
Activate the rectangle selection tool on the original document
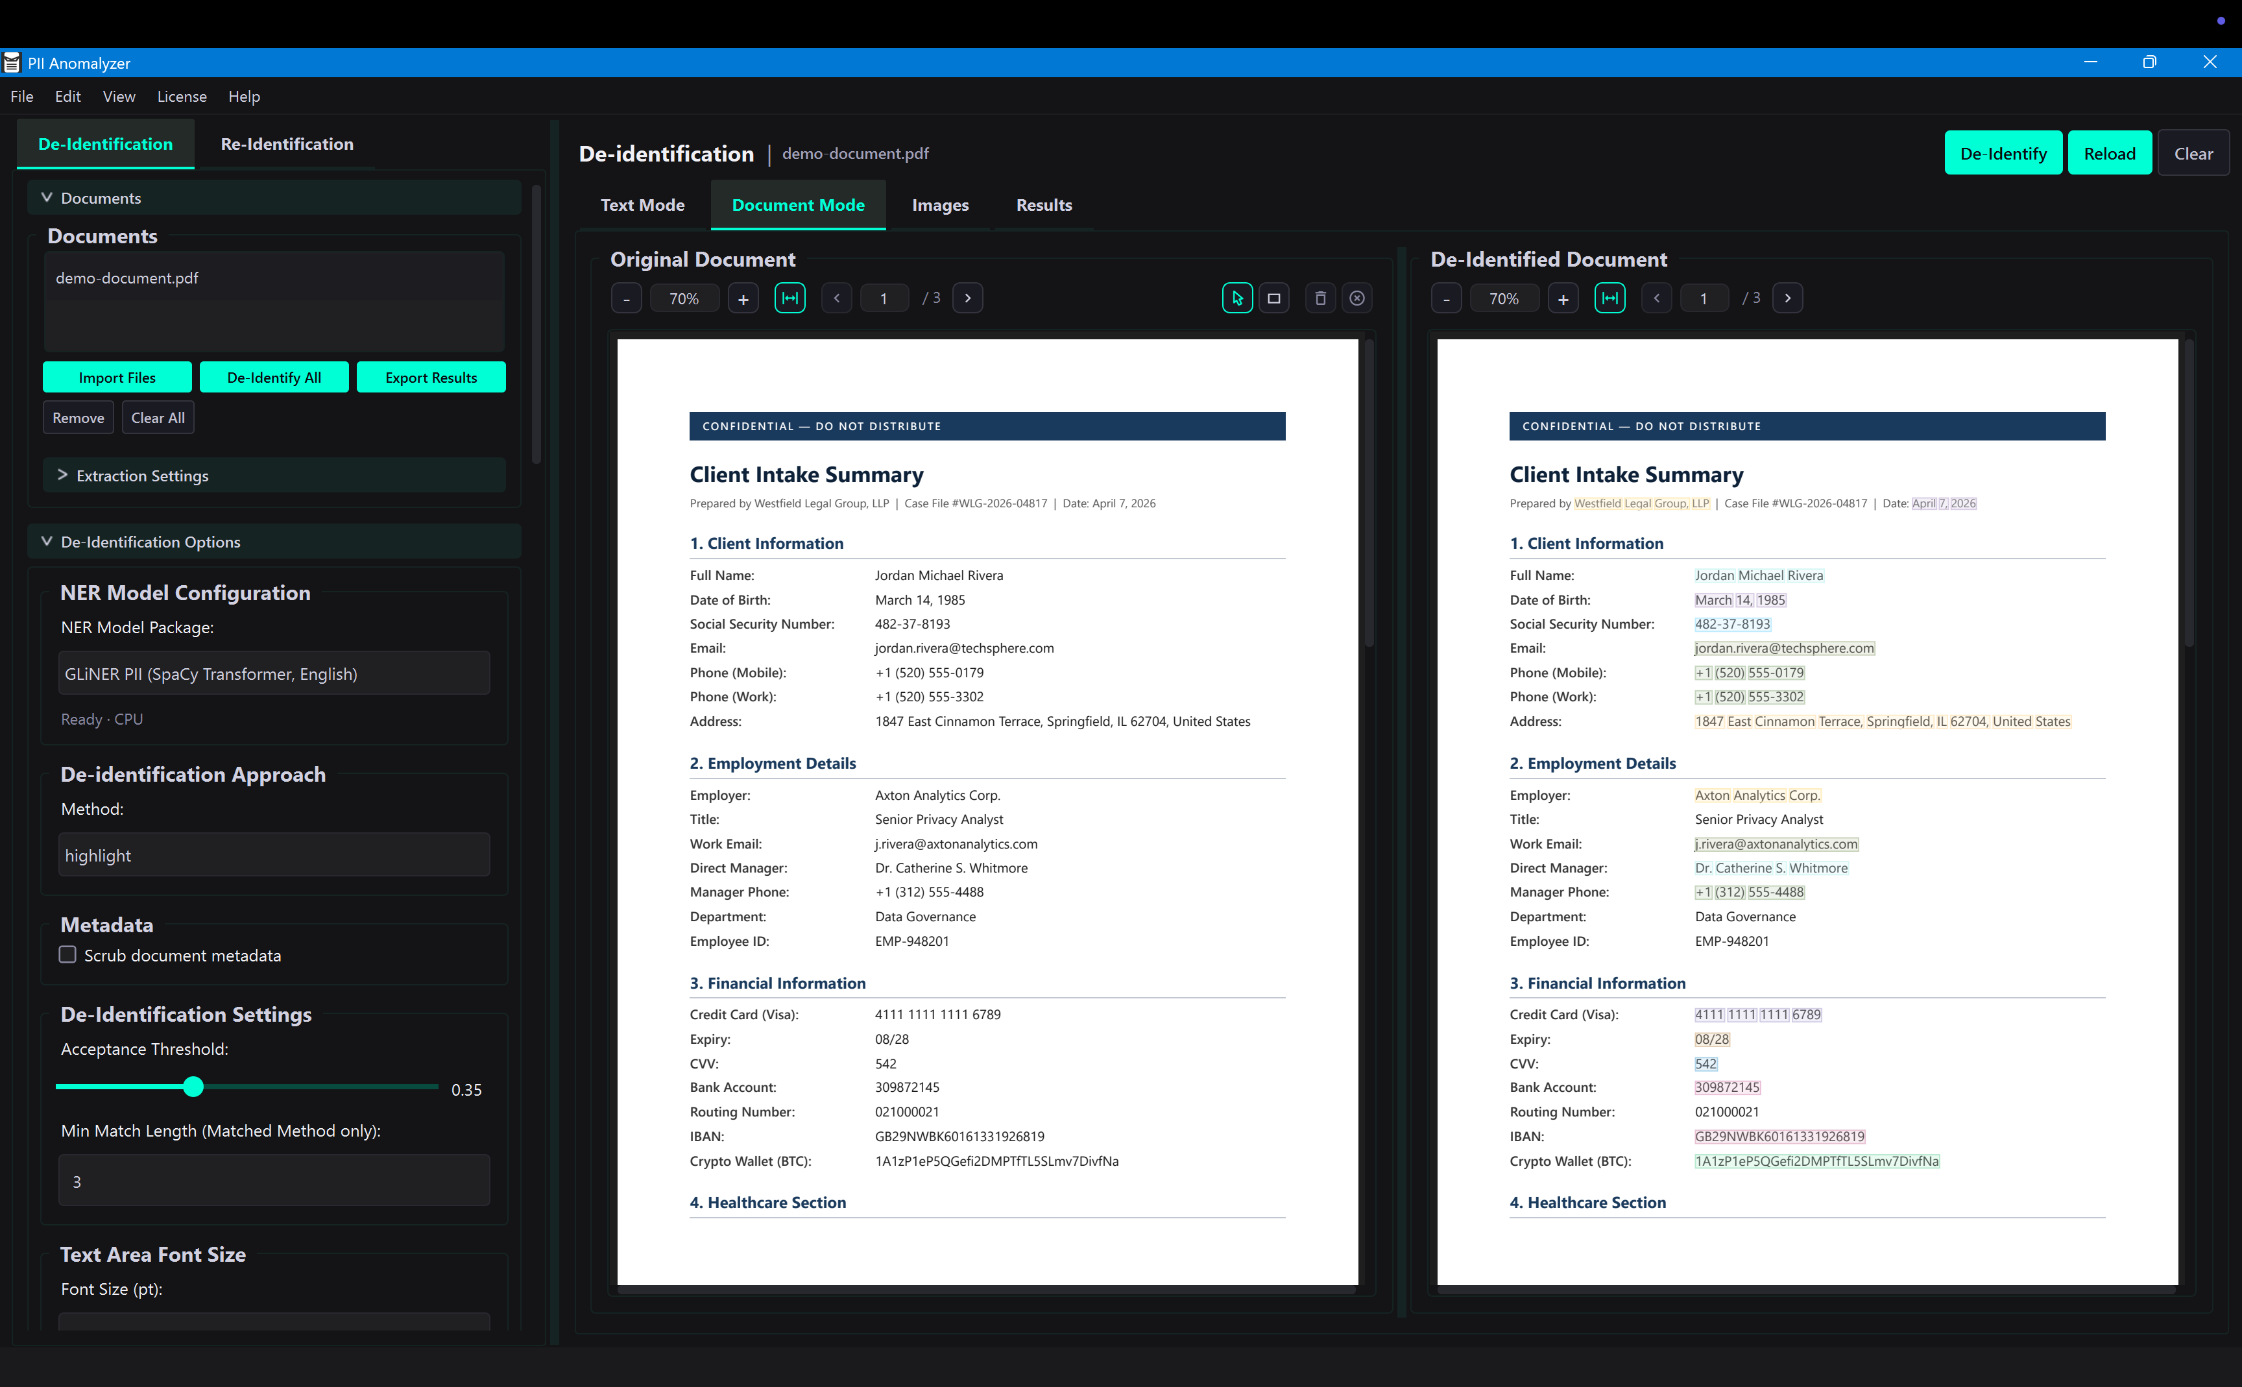coord(1273,297)
